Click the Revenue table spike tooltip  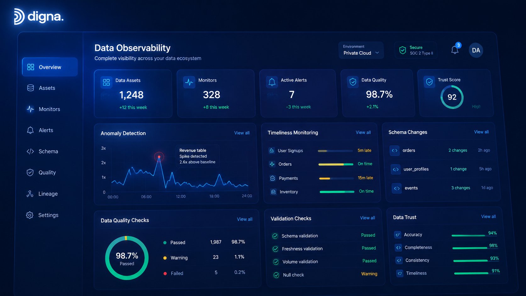(197, 156)
